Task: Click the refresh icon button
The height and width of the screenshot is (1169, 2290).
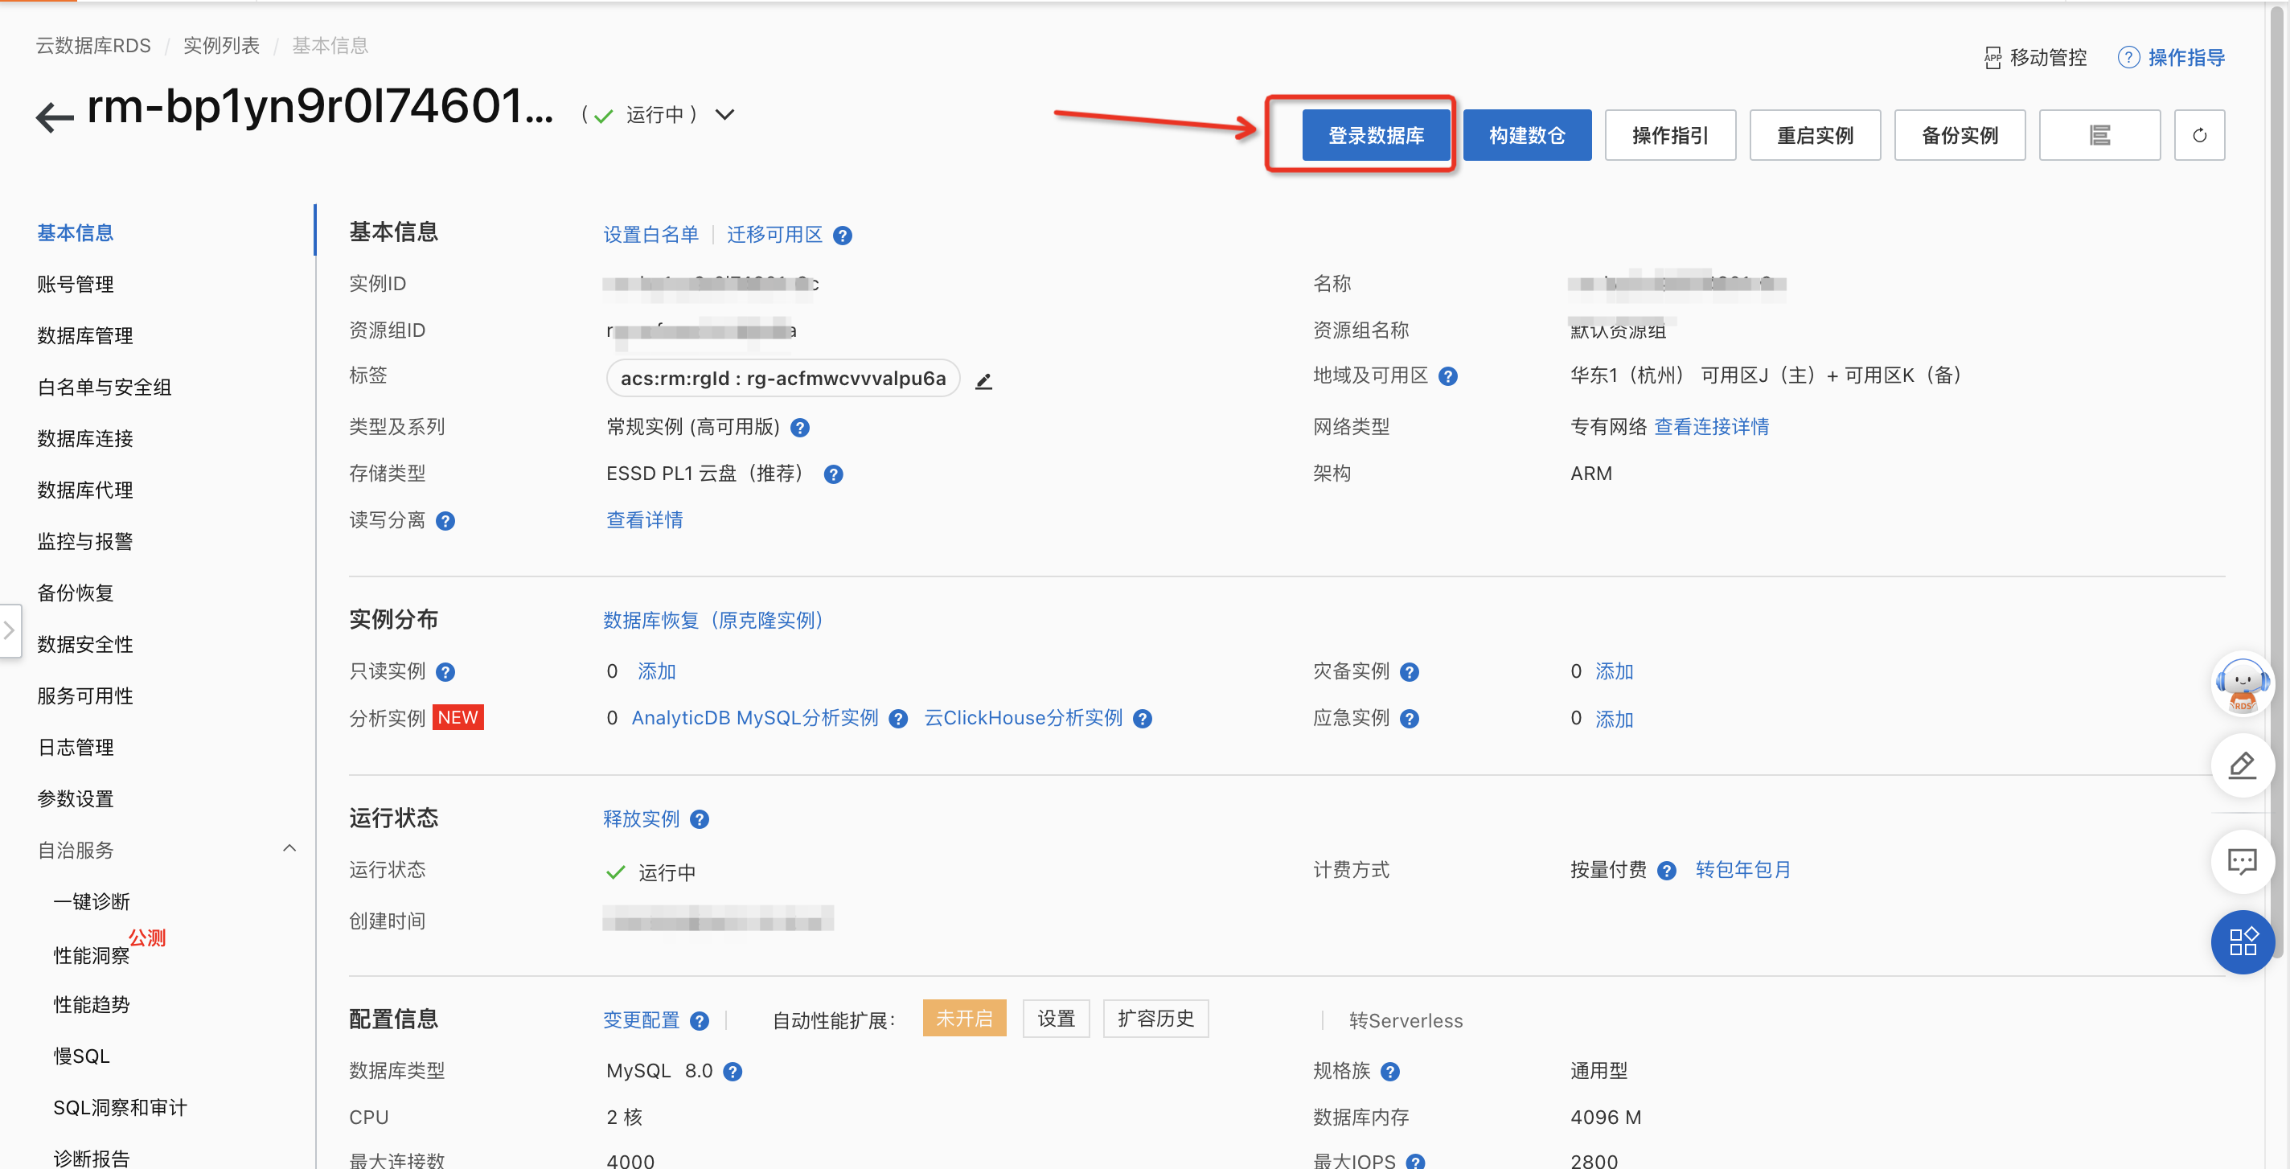Action: tap(2198, 135)
